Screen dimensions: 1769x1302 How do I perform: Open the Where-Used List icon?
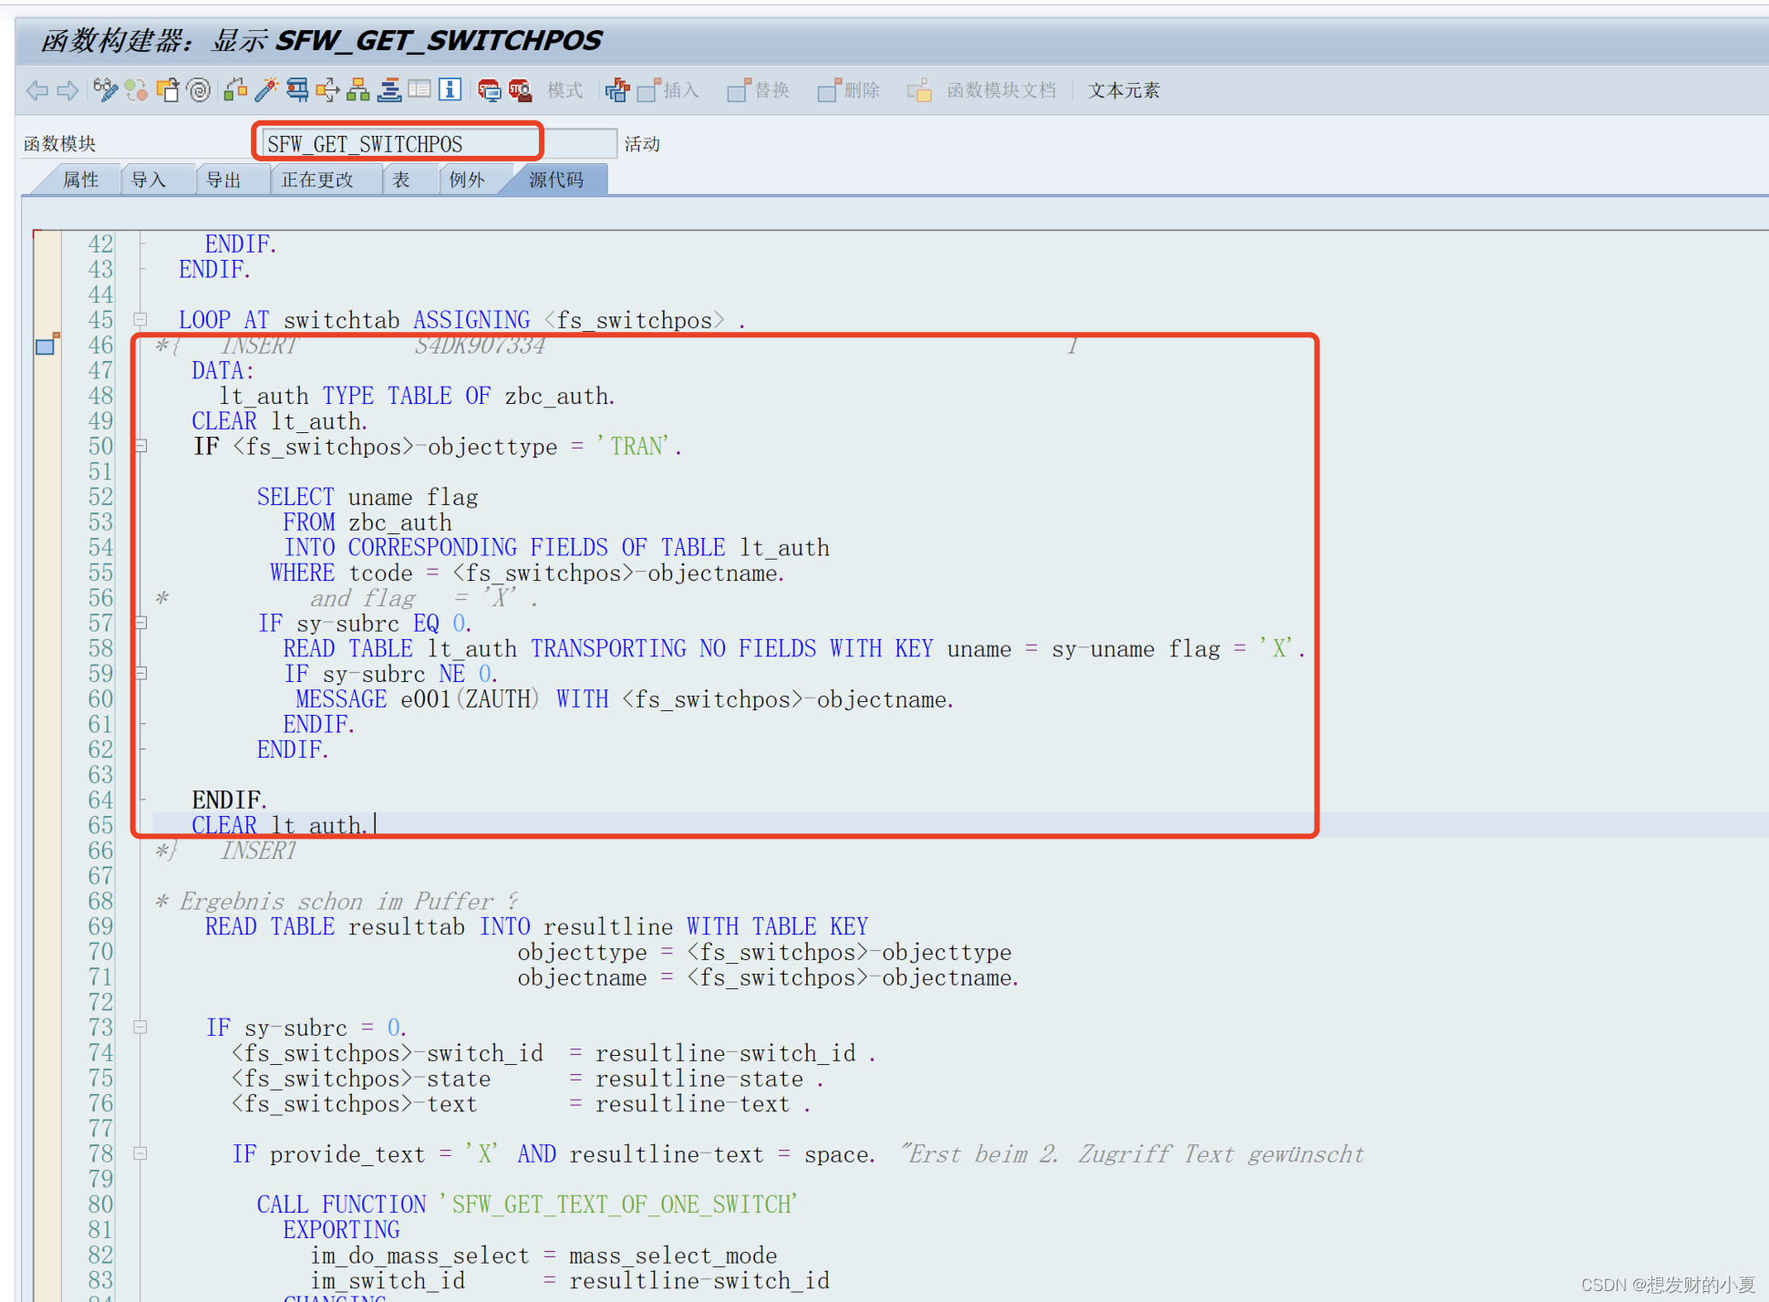(x=327, y=89)
